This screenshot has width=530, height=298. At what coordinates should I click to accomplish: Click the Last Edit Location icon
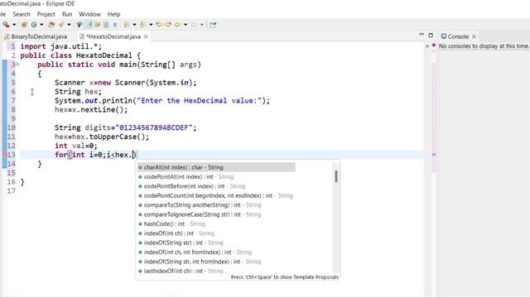tap(159, 25)
